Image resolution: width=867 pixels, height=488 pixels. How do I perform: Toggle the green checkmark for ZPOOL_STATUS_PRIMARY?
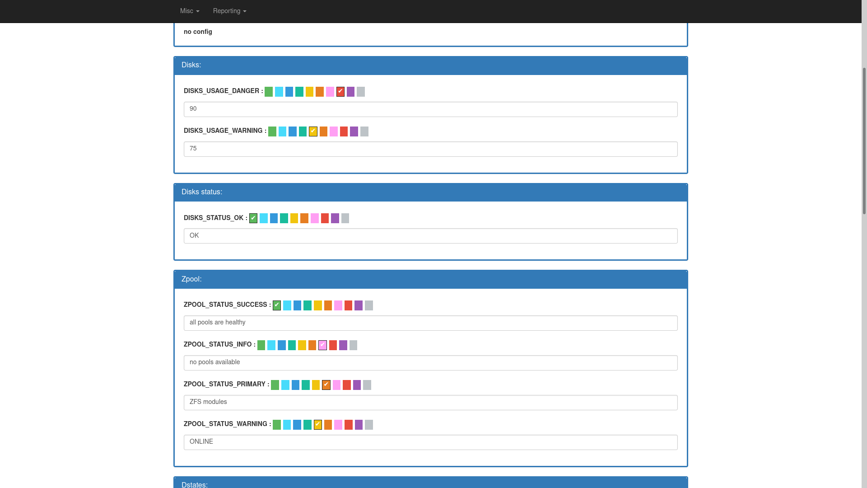click(275, 385)
